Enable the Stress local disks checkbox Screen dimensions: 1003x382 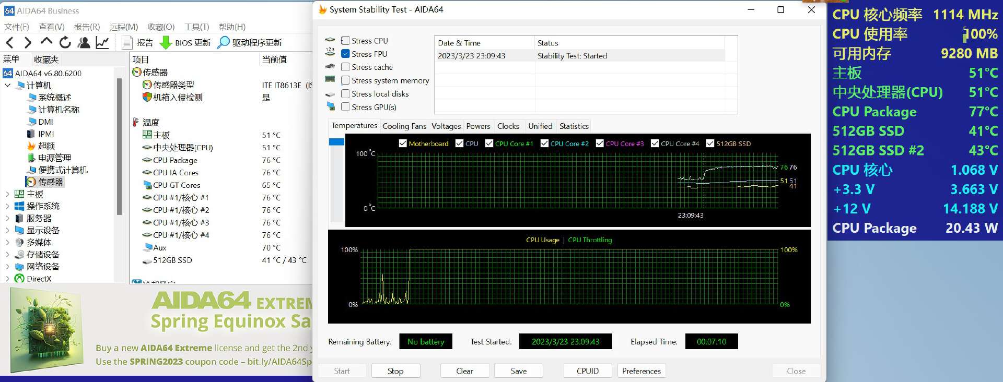pyautogui.click(x=345, y=93)
